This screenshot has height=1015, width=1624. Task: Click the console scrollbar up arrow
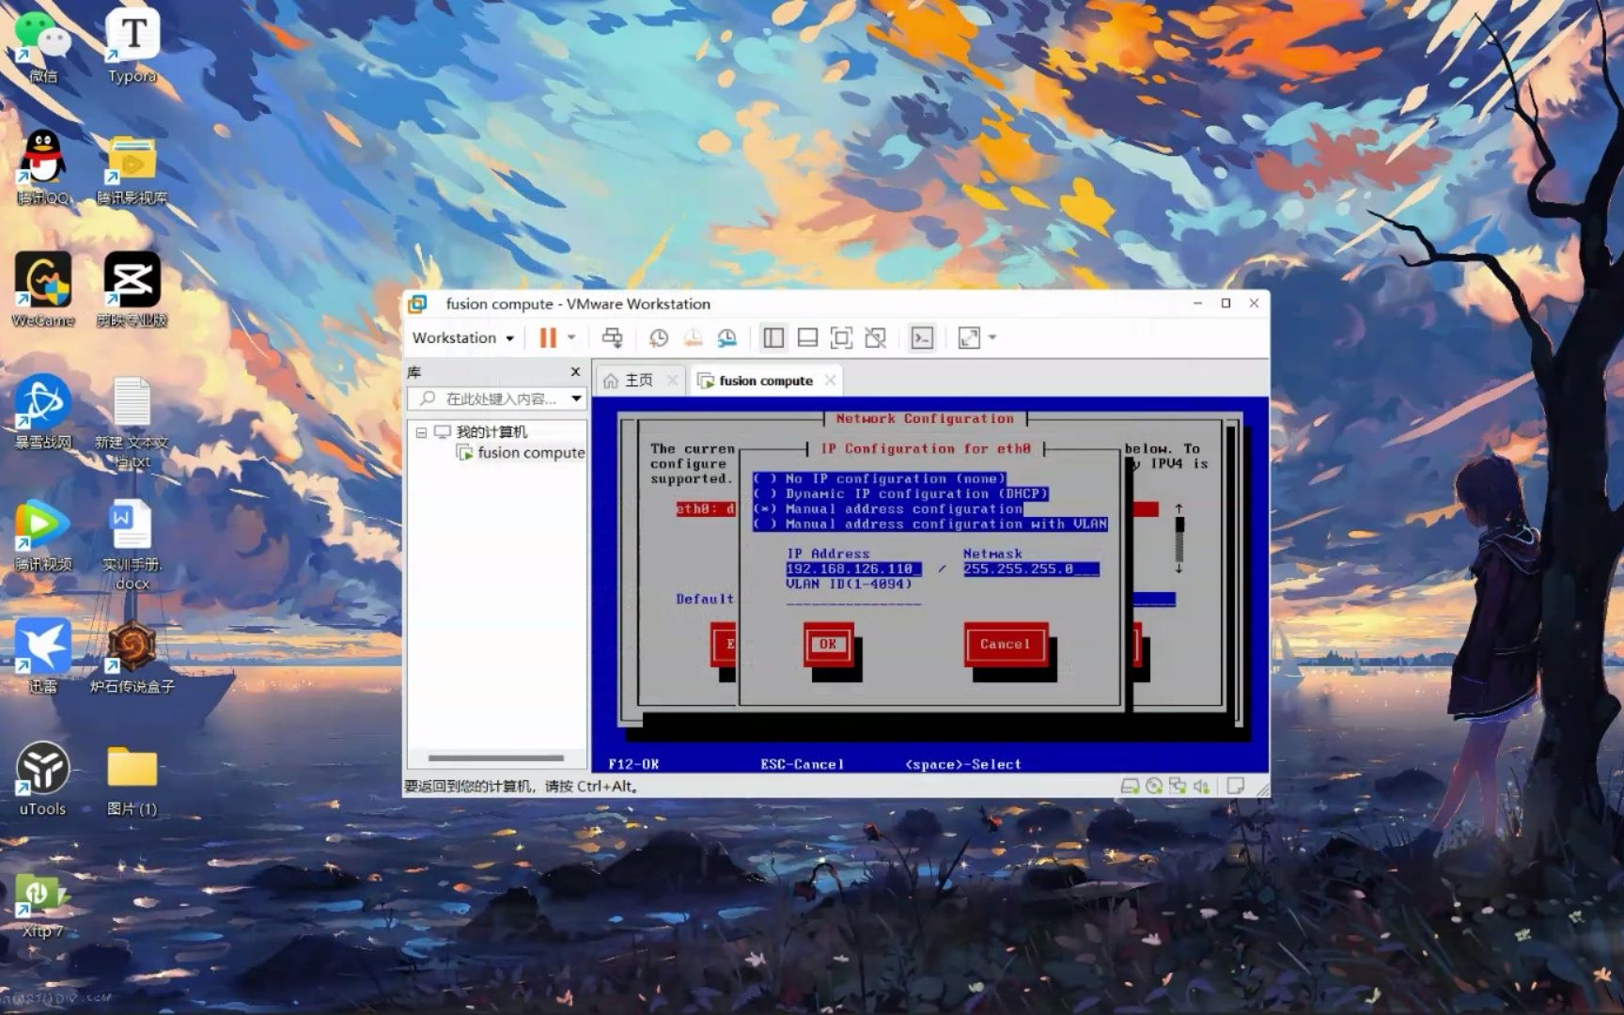coord(1180,507)
